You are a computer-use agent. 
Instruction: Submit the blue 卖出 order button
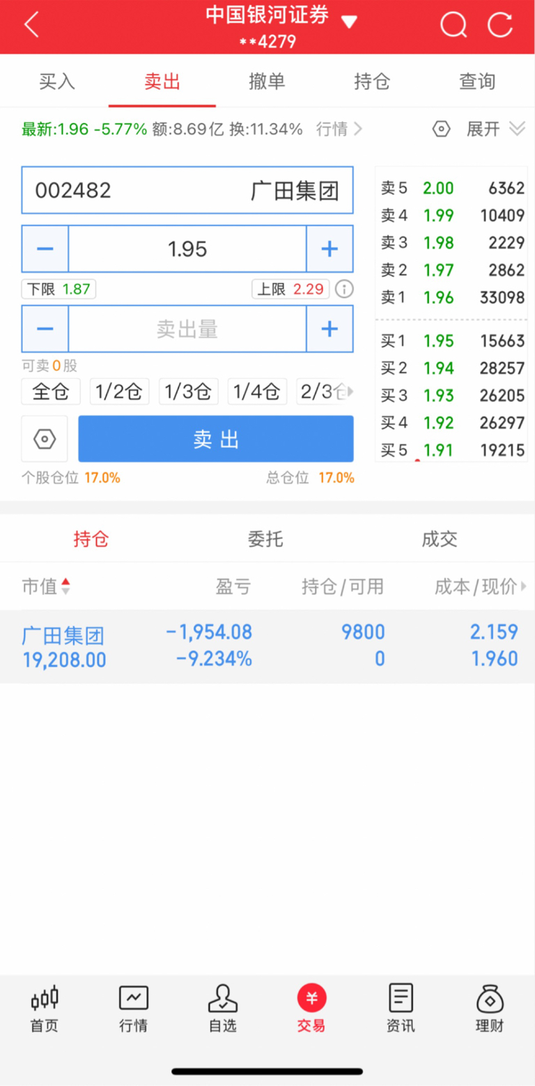(216, 439)
